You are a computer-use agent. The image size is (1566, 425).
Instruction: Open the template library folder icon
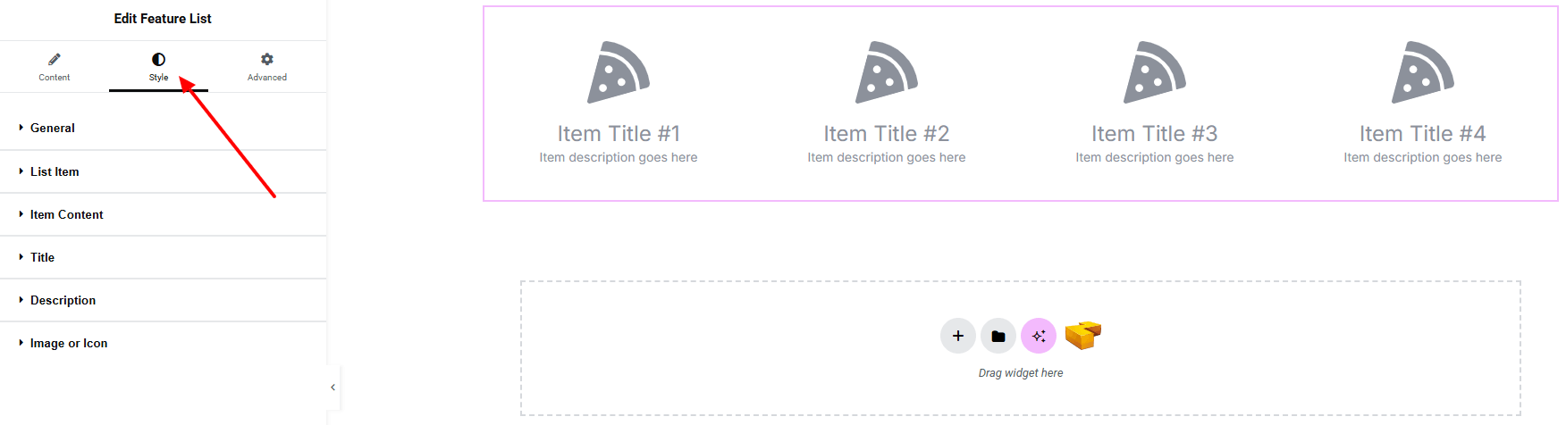click(998, 336)
